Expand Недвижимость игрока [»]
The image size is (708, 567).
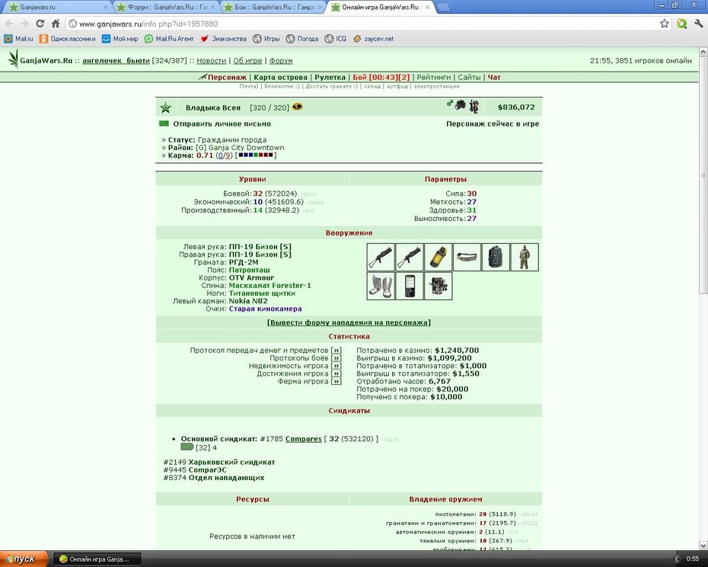click(x=336, y=366)
